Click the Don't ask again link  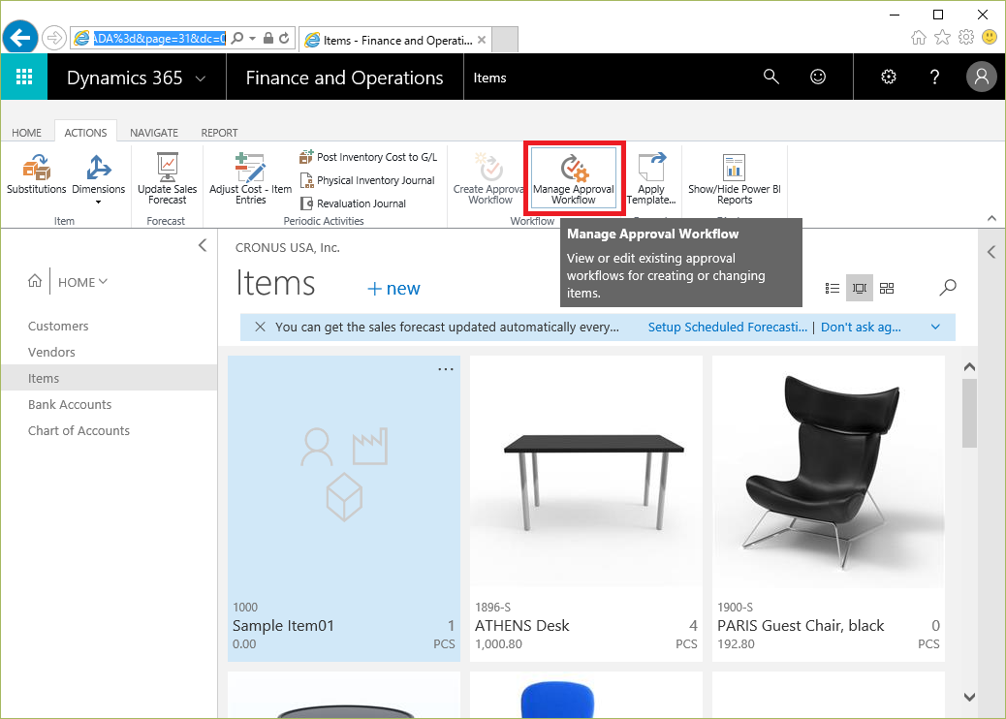pyautogui.click(x=861, y=328)
